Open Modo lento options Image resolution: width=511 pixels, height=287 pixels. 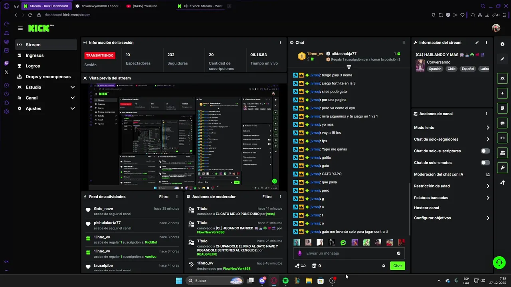point(452,128)
